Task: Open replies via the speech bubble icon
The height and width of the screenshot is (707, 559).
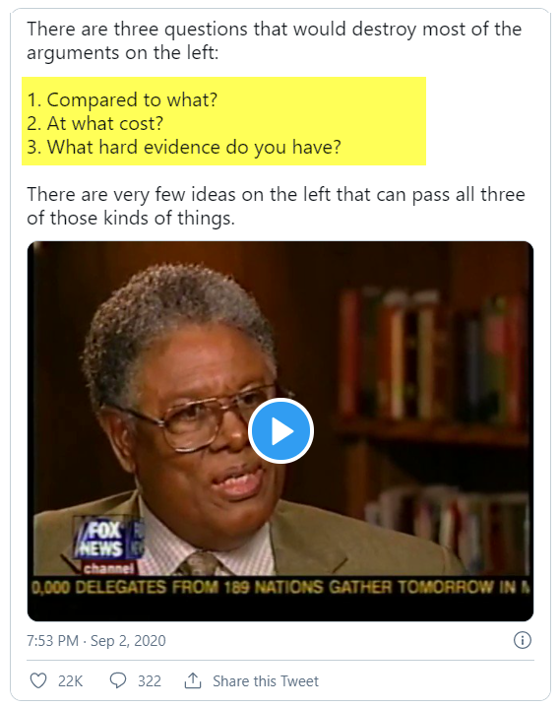Action: click(x=118, y=680)
